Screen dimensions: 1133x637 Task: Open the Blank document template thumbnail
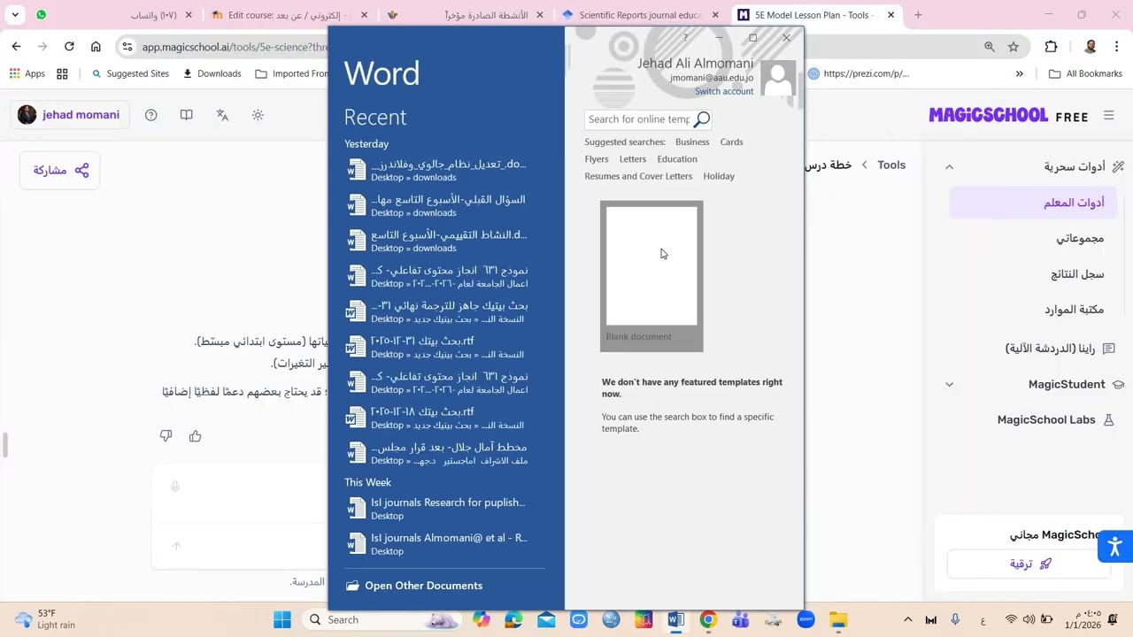click(x=651, y=276)
